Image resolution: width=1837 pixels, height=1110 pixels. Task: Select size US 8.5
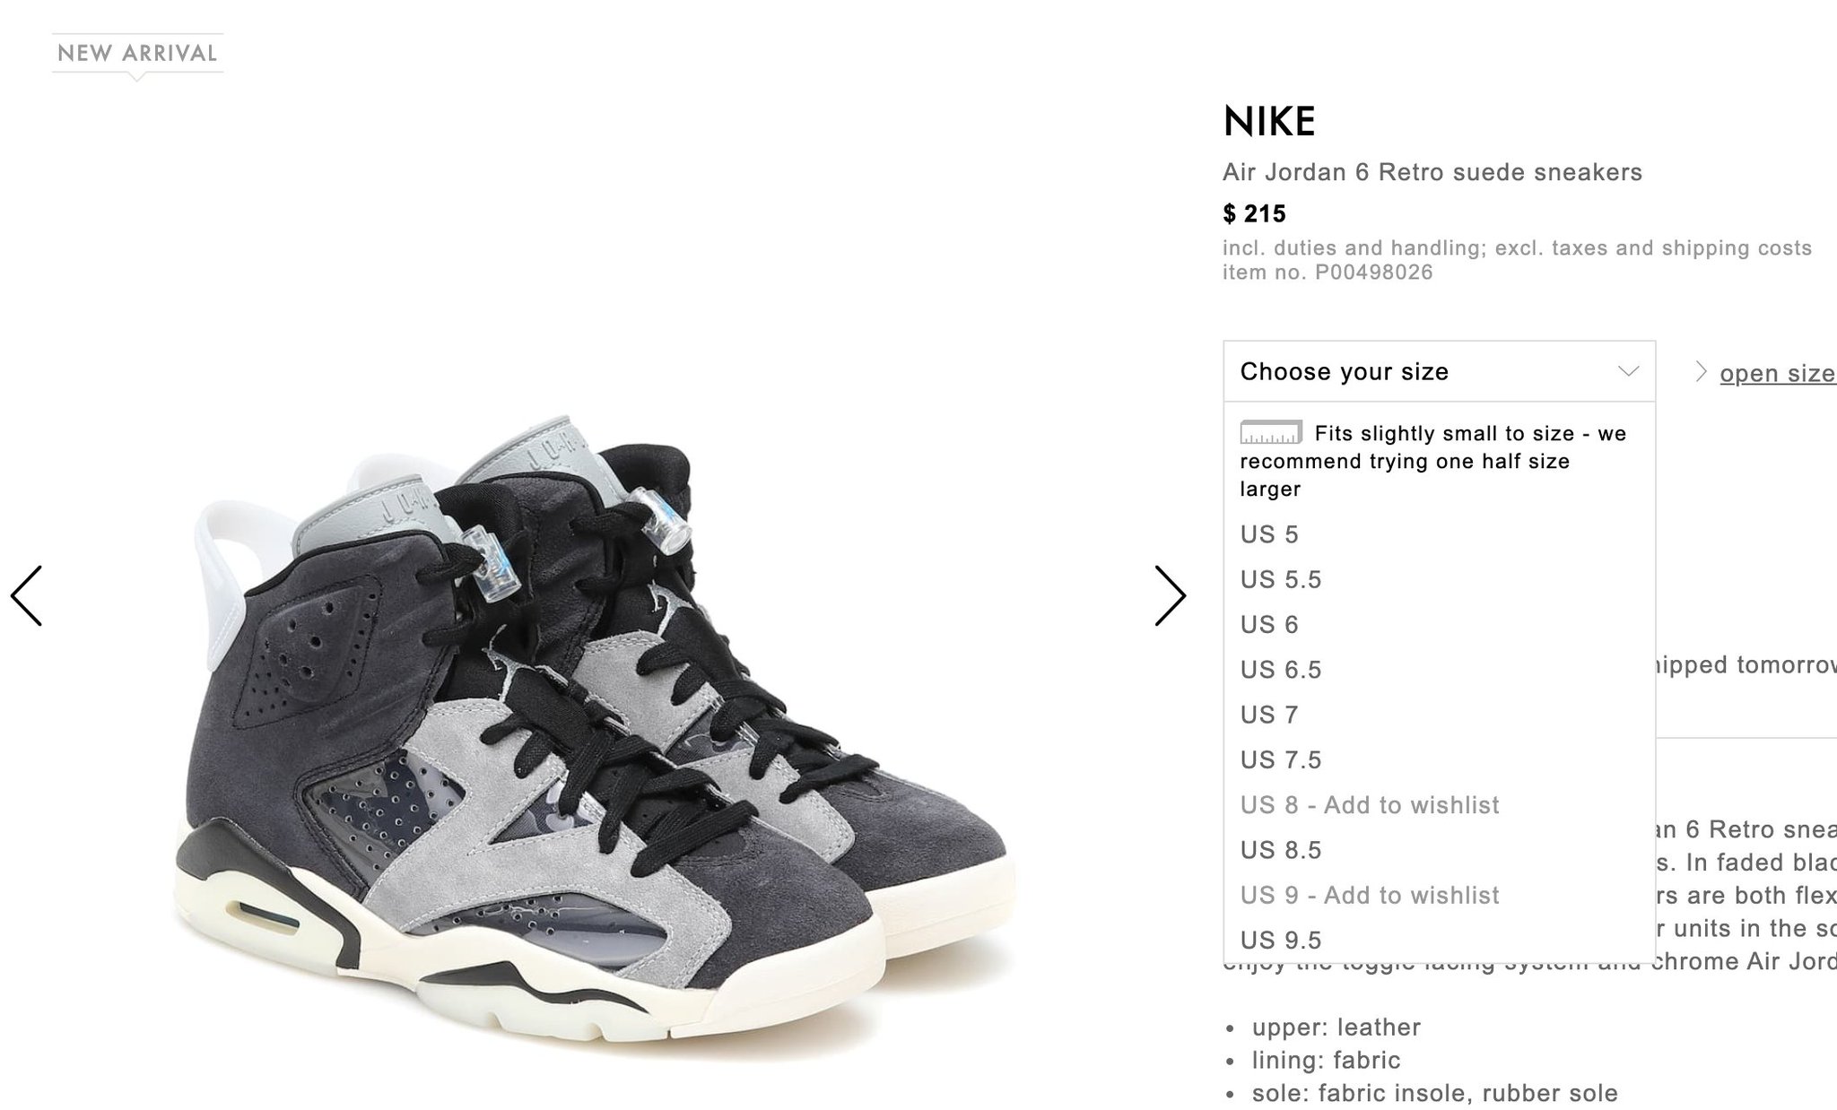click(1439, 850)
